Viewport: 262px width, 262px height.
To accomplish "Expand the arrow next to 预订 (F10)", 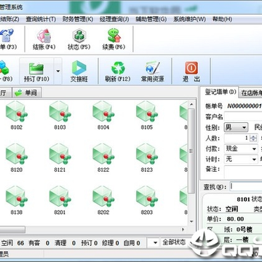I will pos(58,71).
